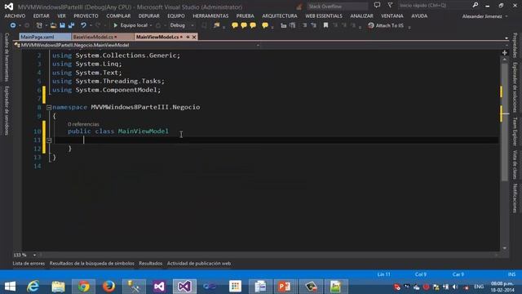Start debugging with green play icon
Screen dimensions: 522x294
point(116,25)
